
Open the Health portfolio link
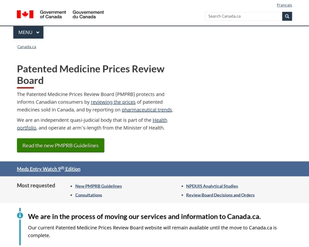point(160,120)
